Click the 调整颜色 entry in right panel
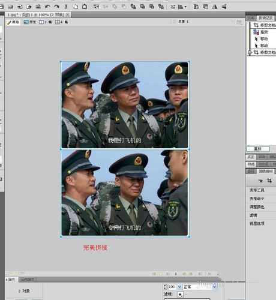Image resolution: width=276 pixels, height=300 pixels. tap(257, 207)
